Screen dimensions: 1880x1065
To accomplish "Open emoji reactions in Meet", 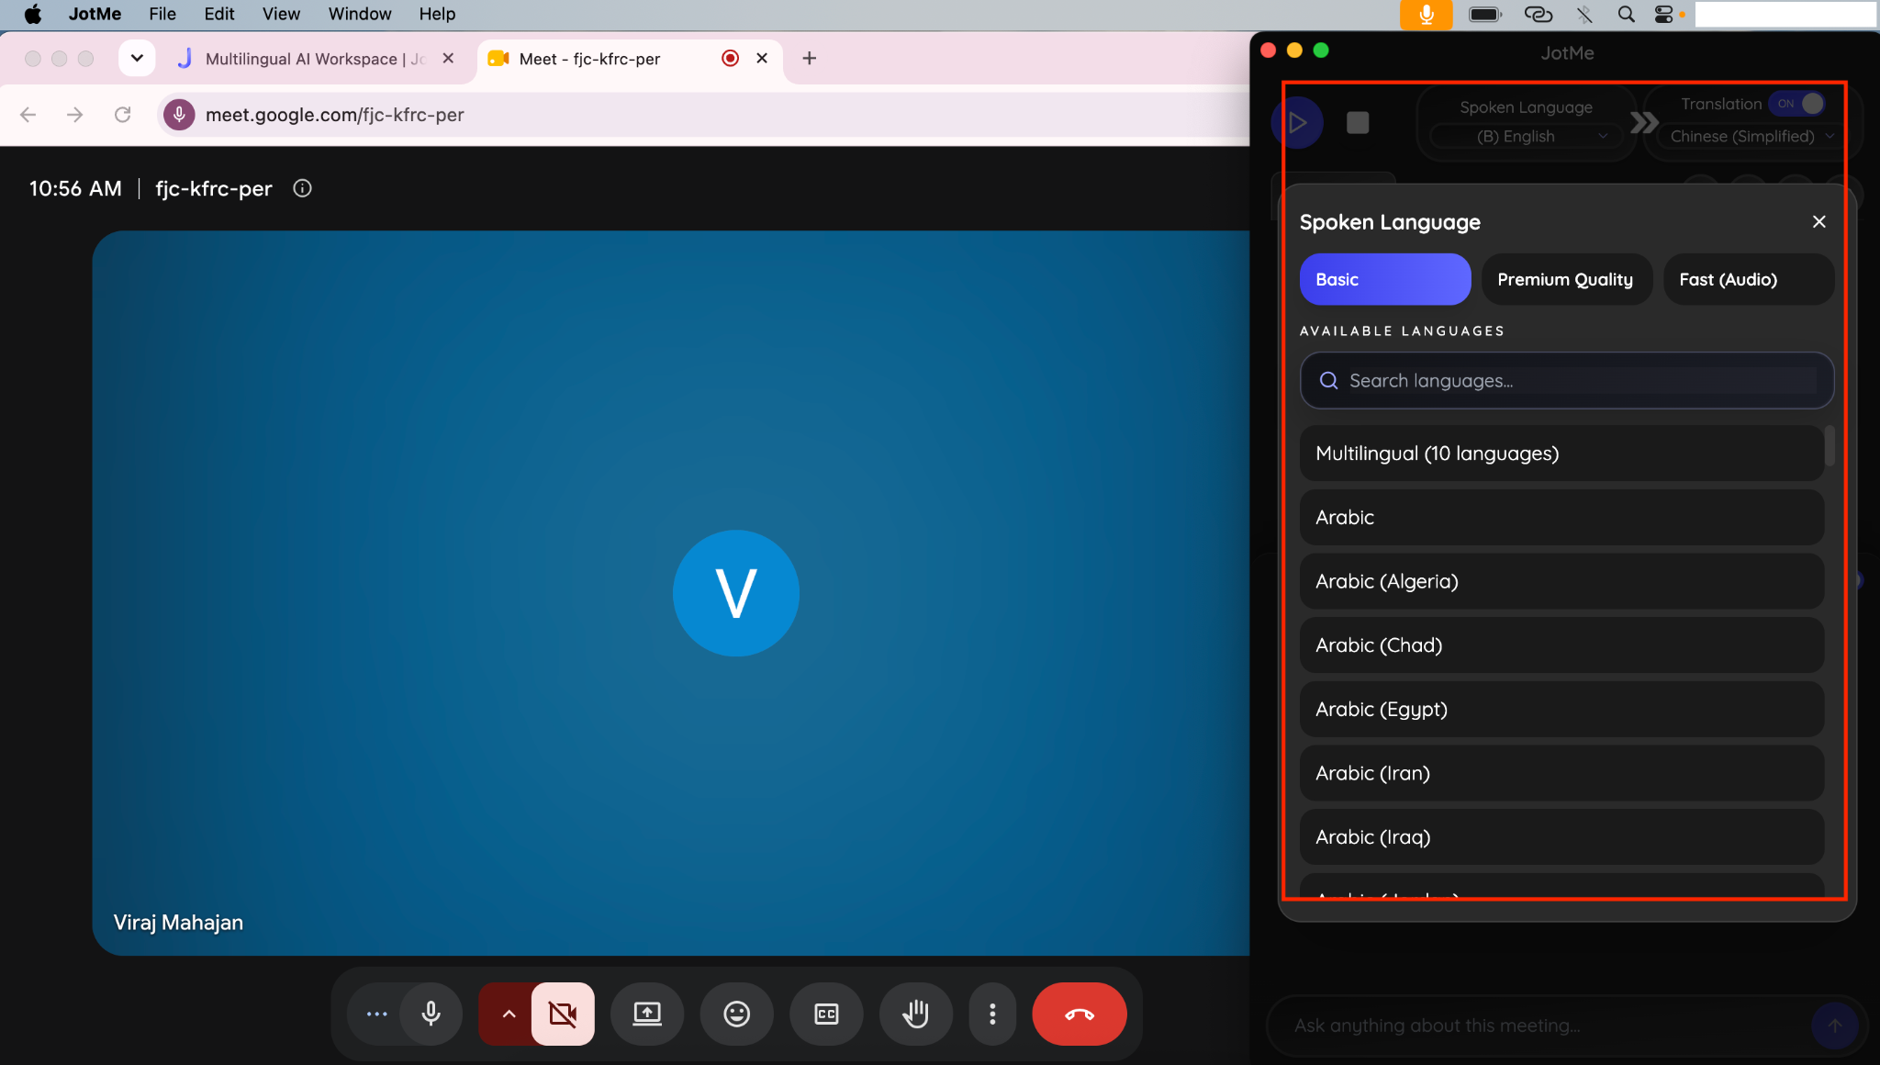I will tap(737, 1014).
